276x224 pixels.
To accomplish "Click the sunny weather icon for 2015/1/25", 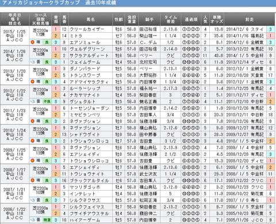I will coord(33,42).
